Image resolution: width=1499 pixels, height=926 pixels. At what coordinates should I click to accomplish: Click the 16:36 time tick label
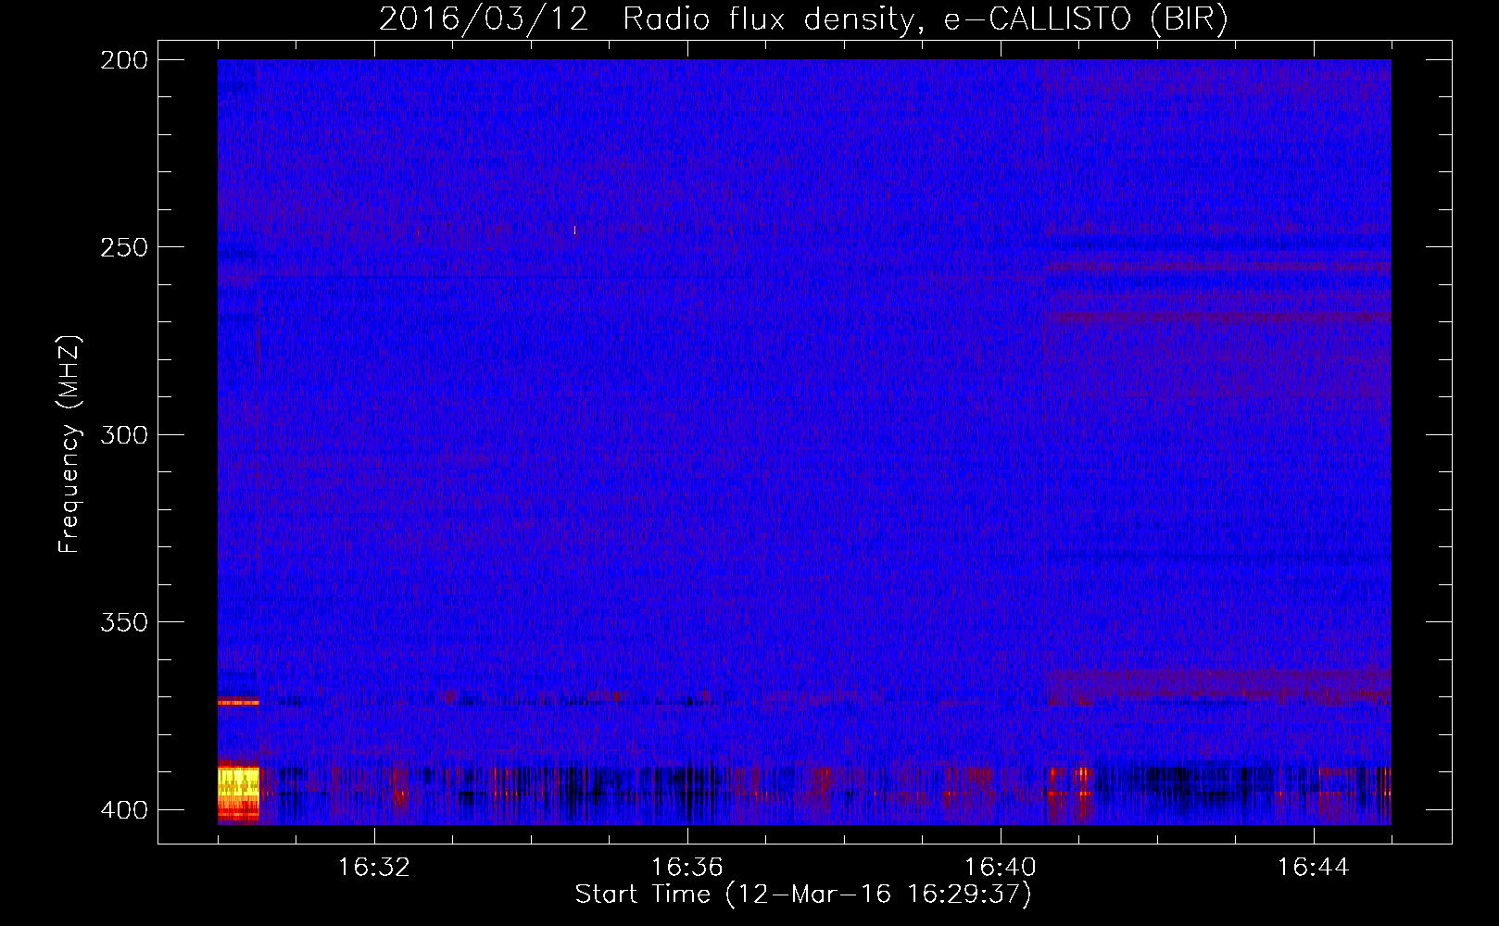pyautogui.click(x=687, y=867)
